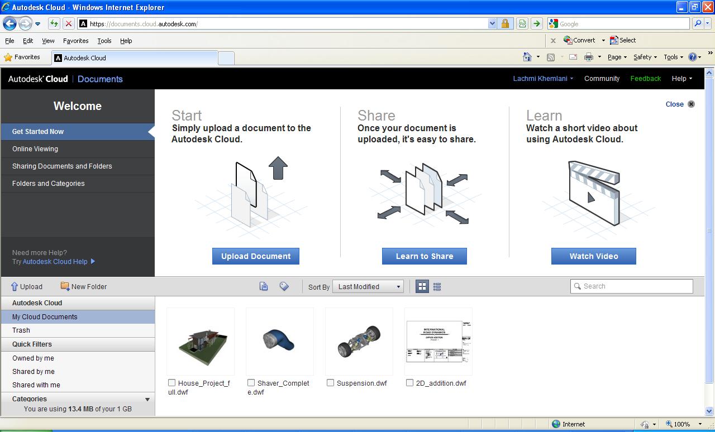
Task: Select Sharing Documents and Folders topic
Action: (78, 166)
